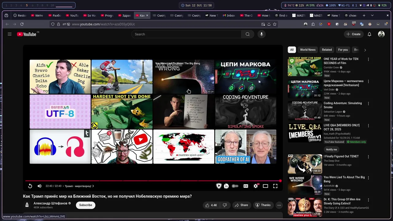Like the video (4.4K)
The image size is (393, 221).
(x=212, y=205)
